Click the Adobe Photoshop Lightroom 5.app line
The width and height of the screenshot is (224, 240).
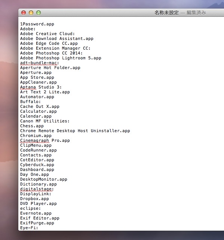(61, 58)
